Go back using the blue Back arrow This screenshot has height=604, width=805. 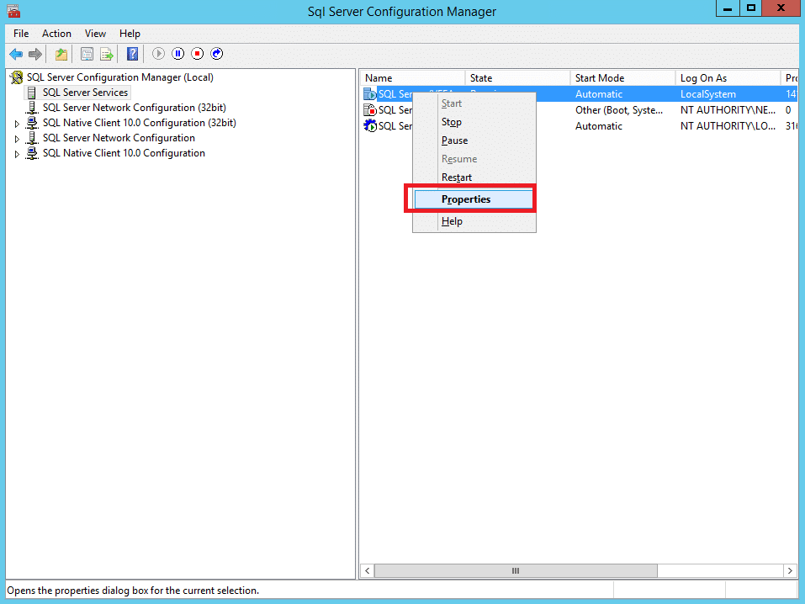pos(17,54)
